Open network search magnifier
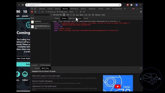 [43, 12]
